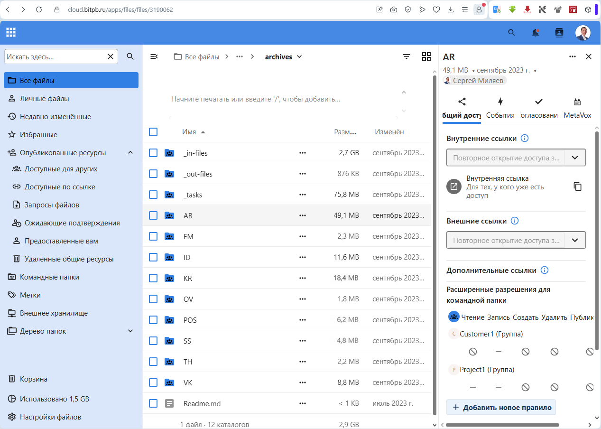601x429 pixels.
Task: Click Добавить новое правило button
Action: (x=501, y=407)
